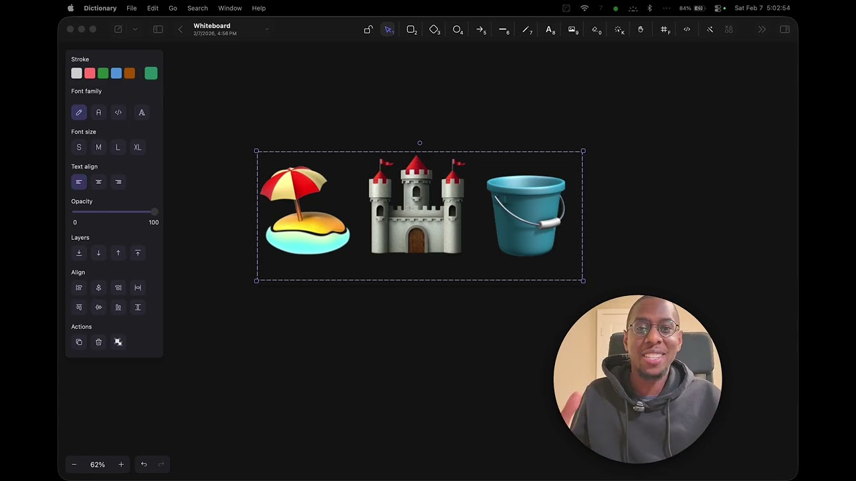
Task: Select the normal font family
Action: pyautogui.click(x=98, y=112)
